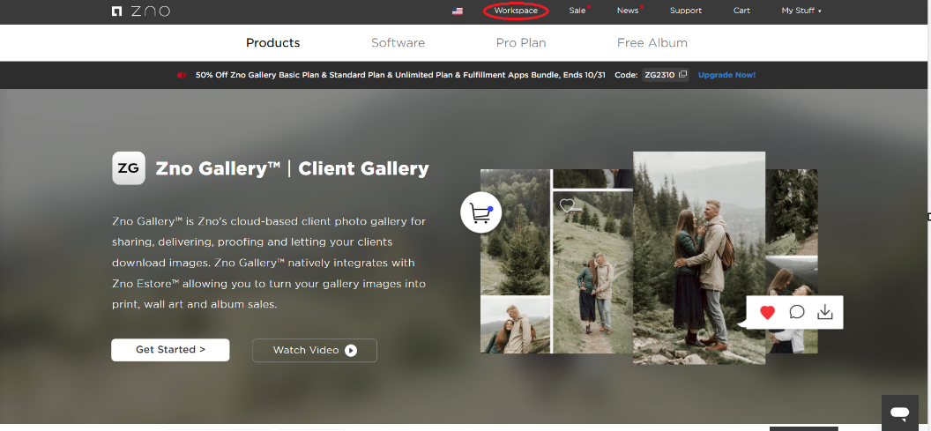Click the play icon in Watch Video
The image size is (931, 431).
tap(351, 350)
